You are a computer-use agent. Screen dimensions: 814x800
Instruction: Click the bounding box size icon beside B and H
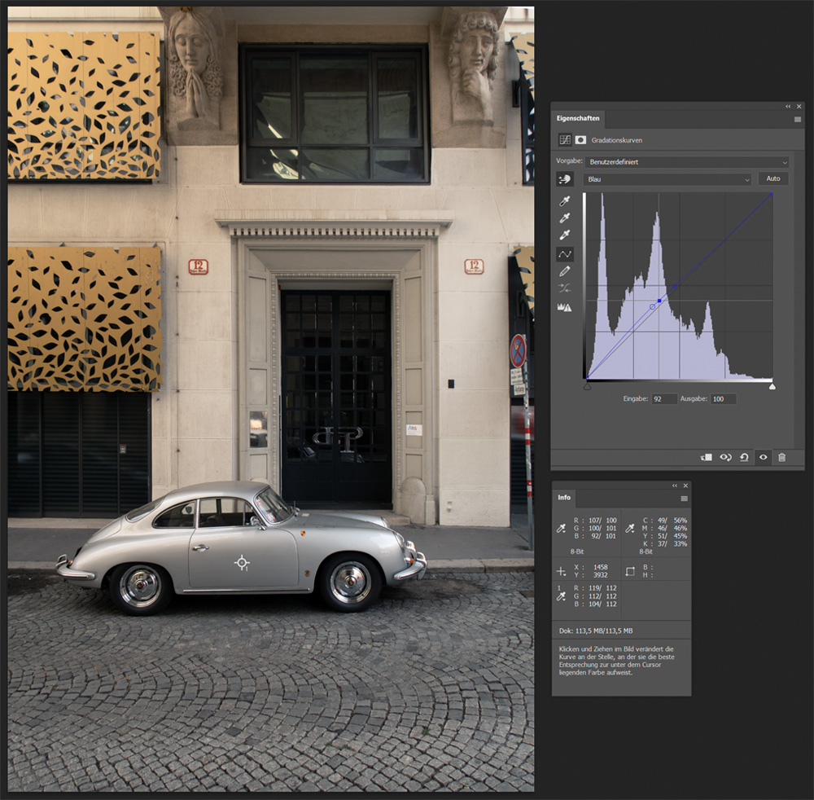point(630,571)
